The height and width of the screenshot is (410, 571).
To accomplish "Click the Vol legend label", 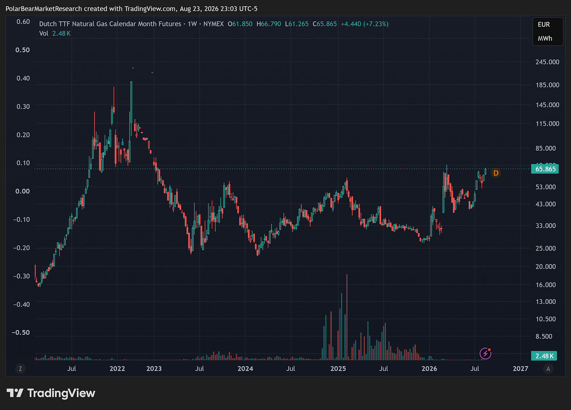I will (44, 33).
